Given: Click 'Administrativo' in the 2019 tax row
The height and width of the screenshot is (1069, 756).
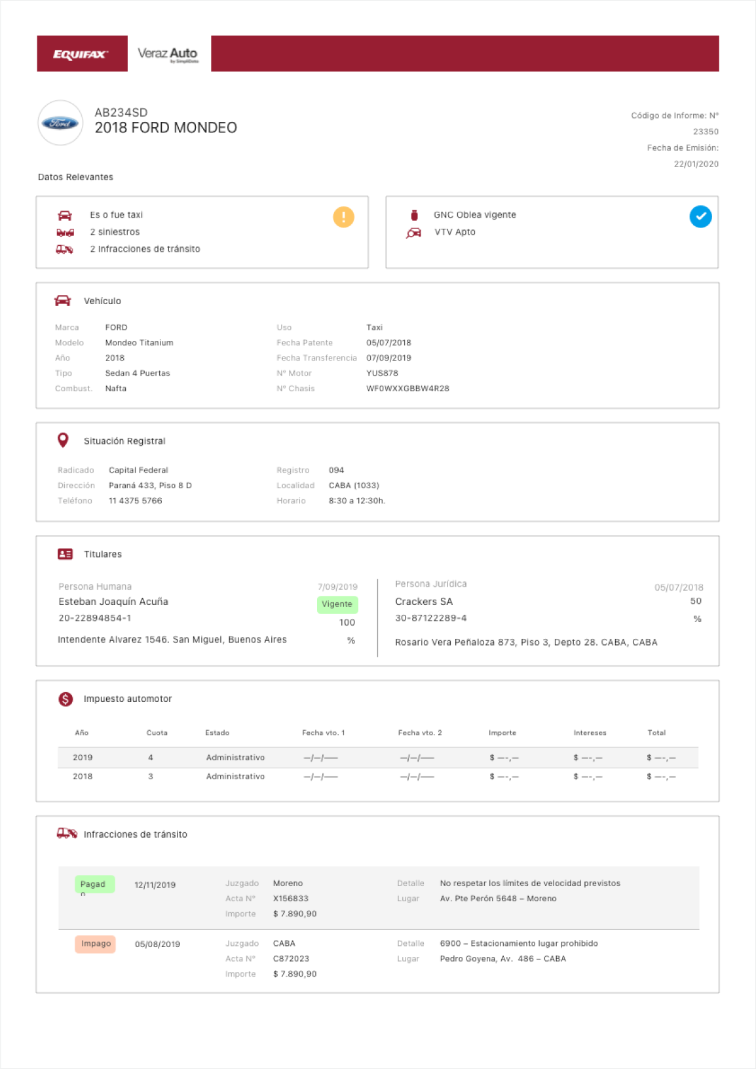Looking at the screenshot, I should pyautogui.click(x=235, y=758).
